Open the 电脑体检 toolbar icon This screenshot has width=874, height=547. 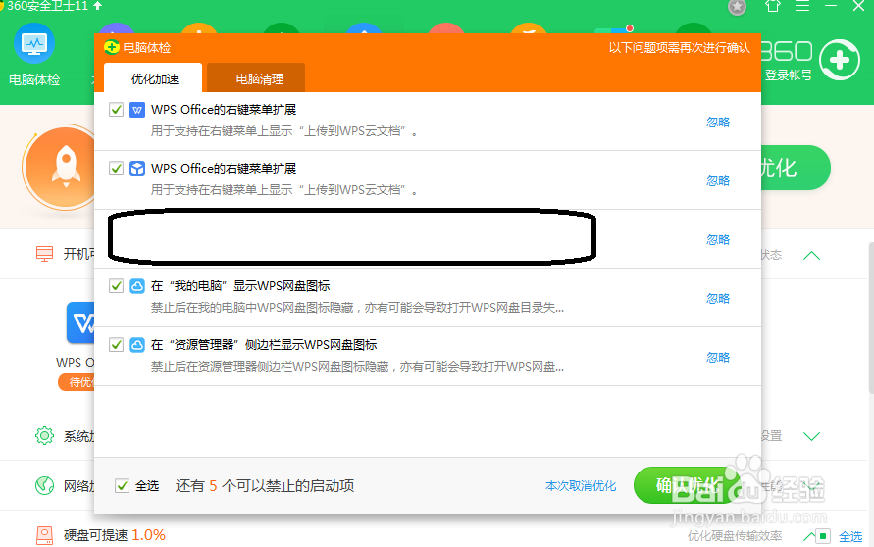[x=34, y=55]
